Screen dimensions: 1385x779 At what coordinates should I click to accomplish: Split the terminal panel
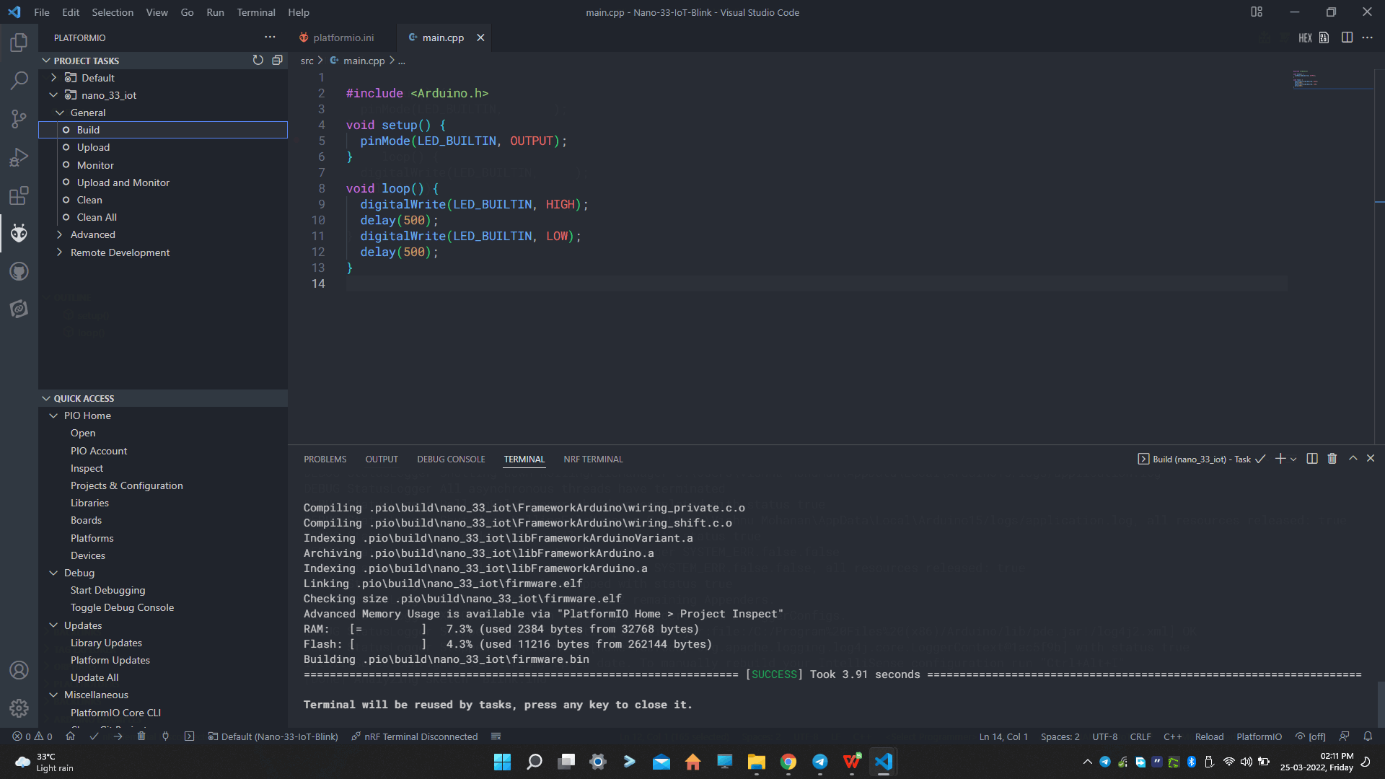(x=1312, y=459)
